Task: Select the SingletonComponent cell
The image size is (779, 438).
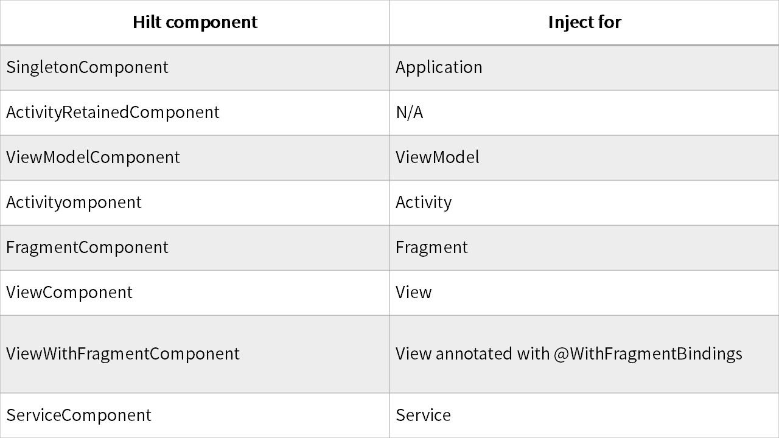Action: click(x=87, y=67)
